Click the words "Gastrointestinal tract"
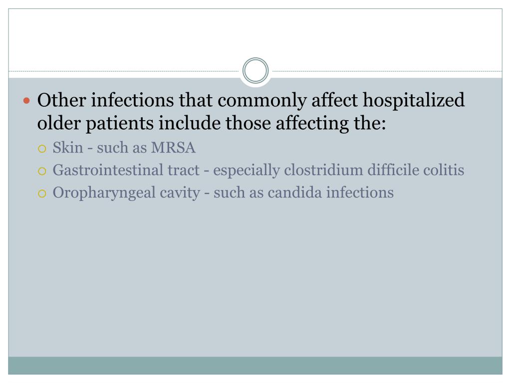The width and height of the screenshot is (511, 383). point(126,170)
